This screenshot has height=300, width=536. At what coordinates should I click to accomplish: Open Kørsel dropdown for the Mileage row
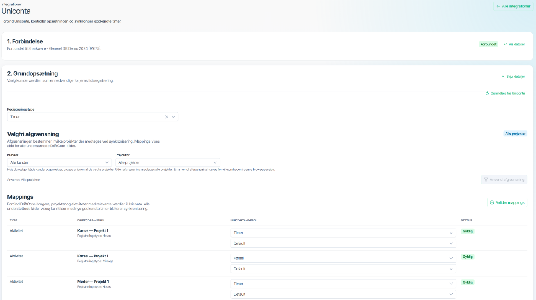coord(343,258)
